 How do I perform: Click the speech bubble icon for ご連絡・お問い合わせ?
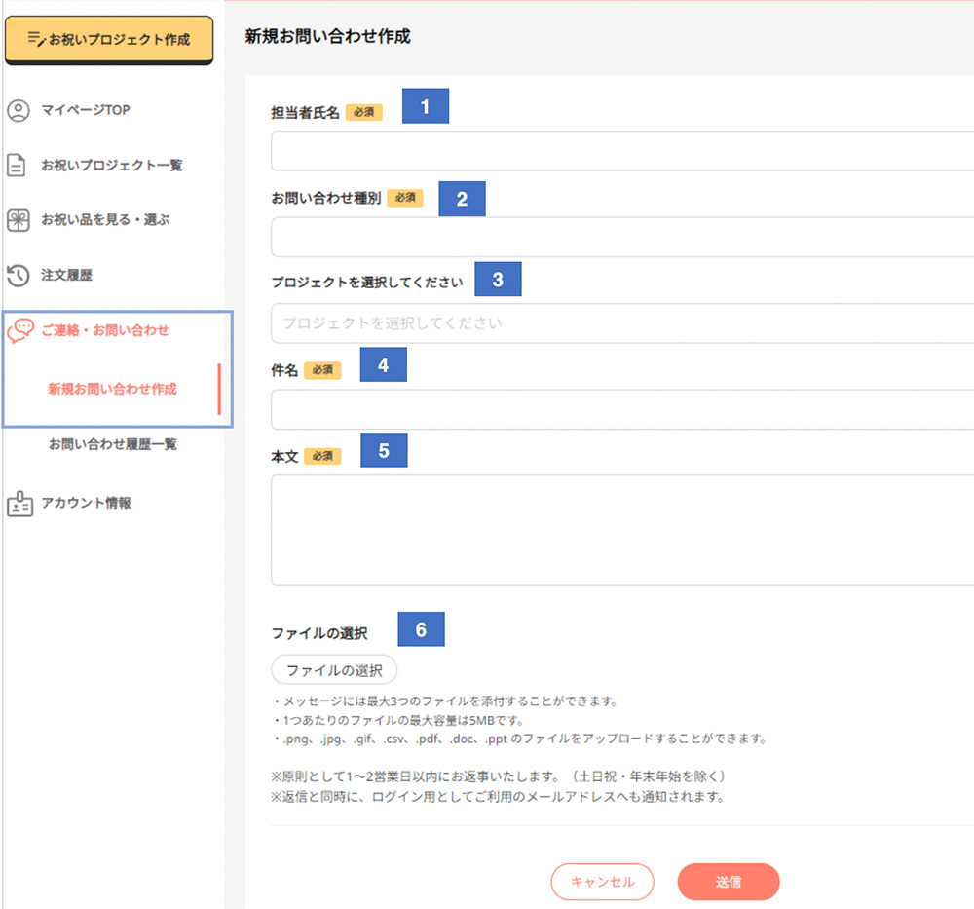pos(19,331)
